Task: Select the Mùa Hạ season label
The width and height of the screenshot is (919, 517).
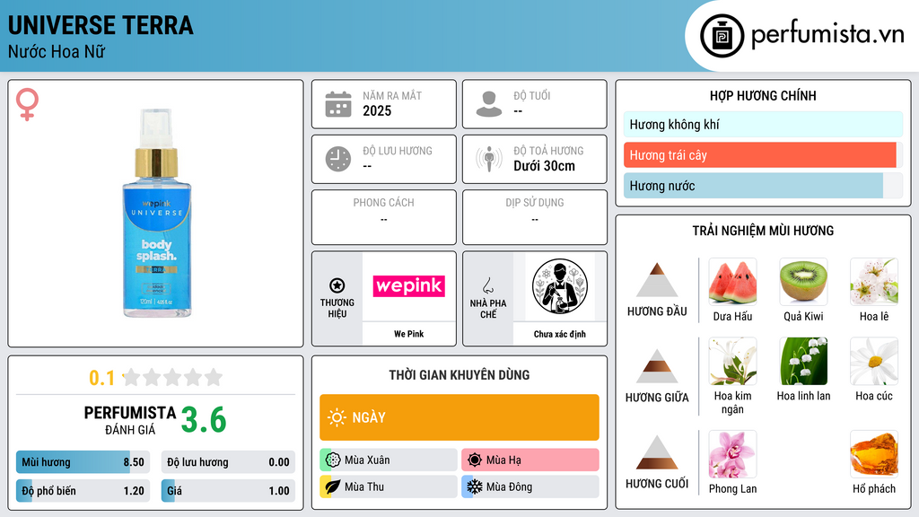Action: point(503,460)
